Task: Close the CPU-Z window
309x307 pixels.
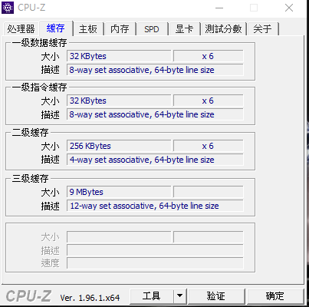Action: pyautogui.click(x=289, y=8)
